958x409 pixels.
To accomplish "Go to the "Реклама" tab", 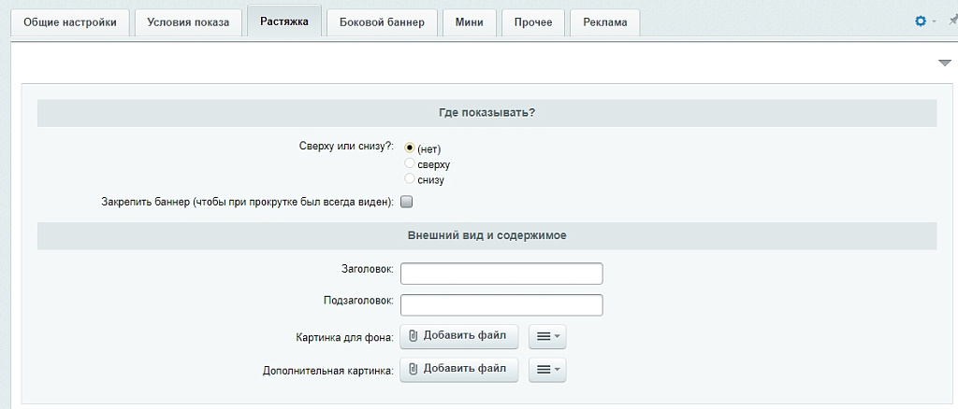I will (604, 23).
